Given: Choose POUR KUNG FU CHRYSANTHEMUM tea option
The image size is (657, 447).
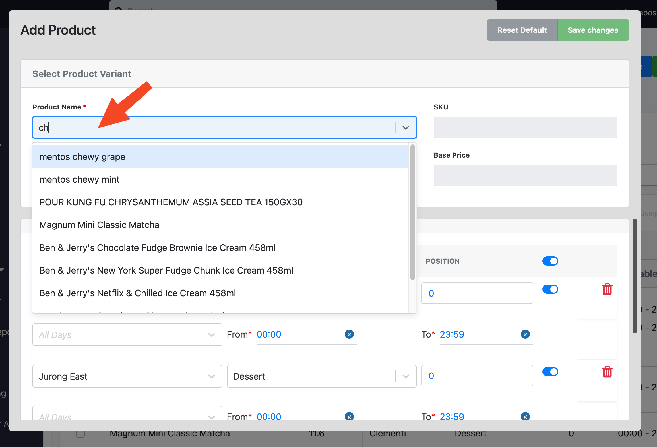Looking at the screenshot, I should pos(220,202).
